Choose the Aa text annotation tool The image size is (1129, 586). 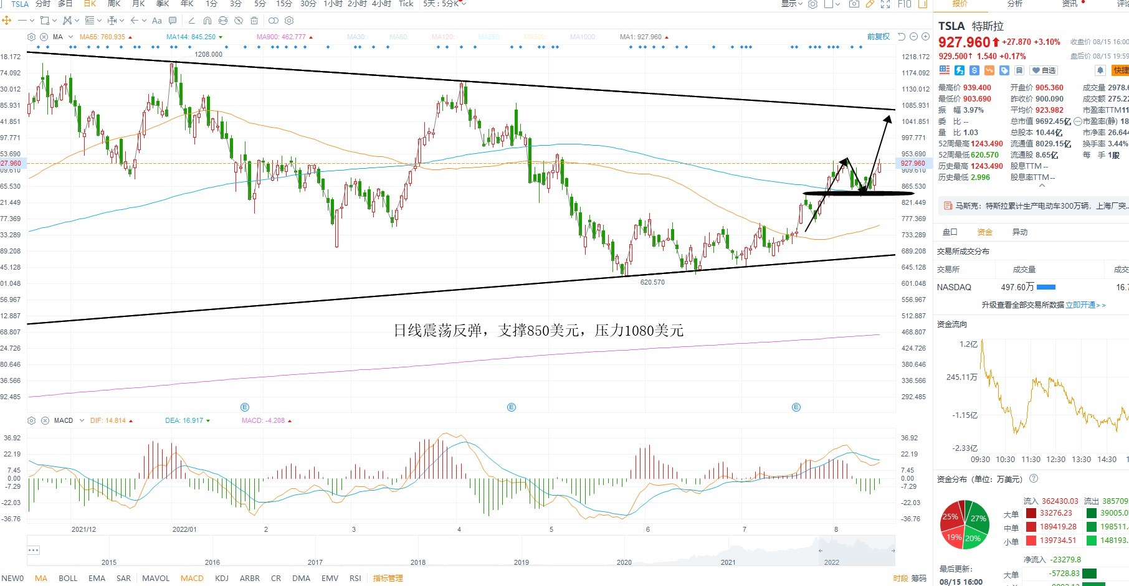point(157,21)
